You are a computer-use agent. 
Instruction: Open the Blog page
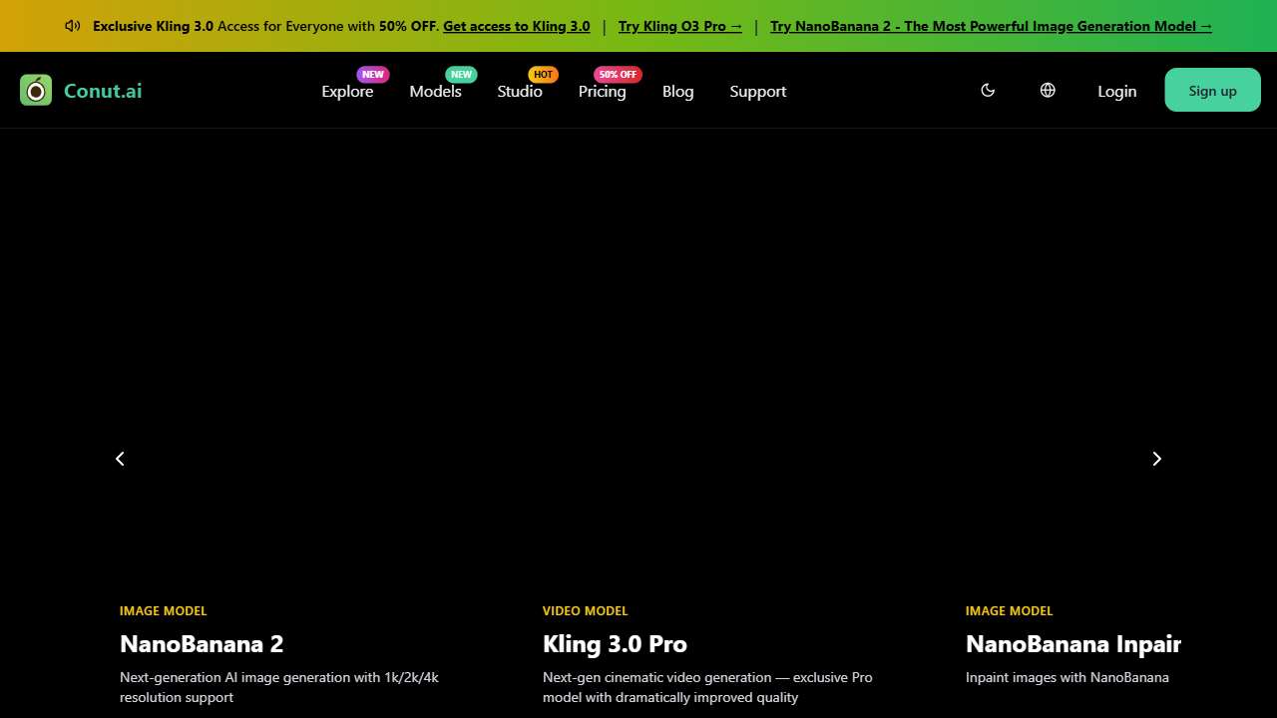tap(677, 92)
